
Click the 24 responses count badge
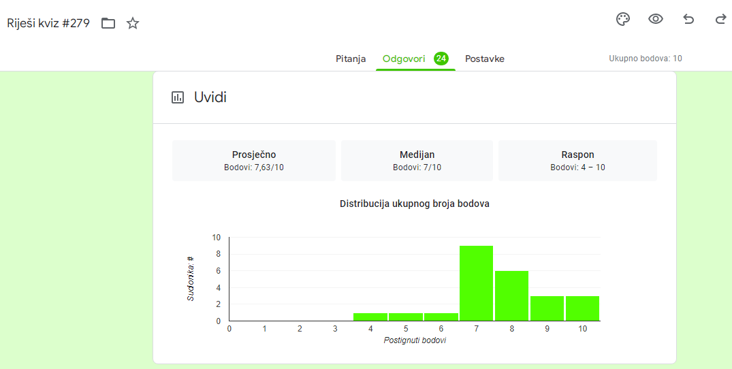[x=441, y=59]
